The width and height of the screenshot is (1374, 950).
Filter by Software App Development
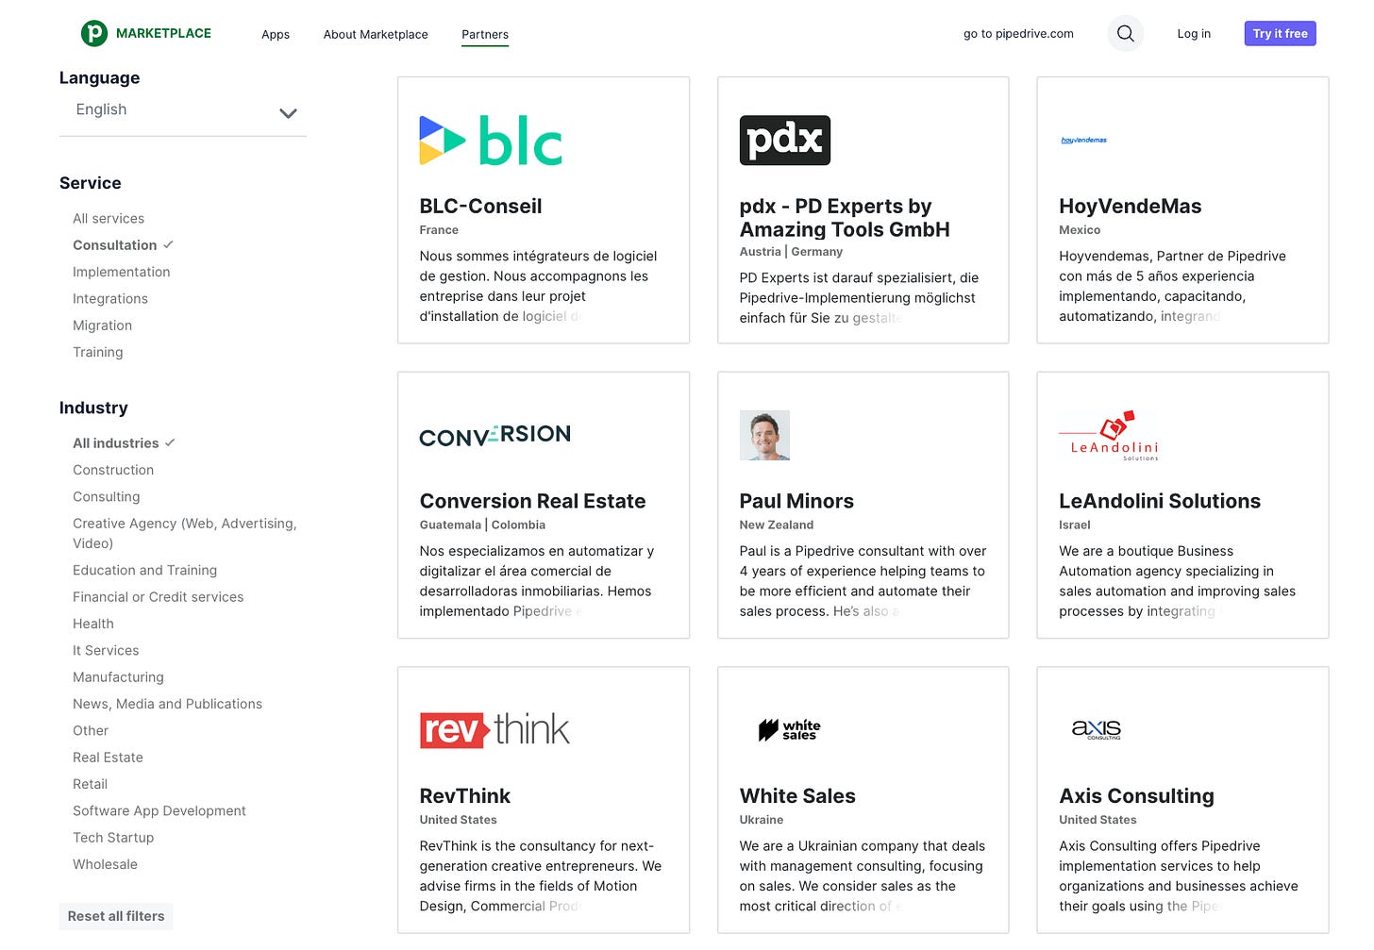pos(159,810)
